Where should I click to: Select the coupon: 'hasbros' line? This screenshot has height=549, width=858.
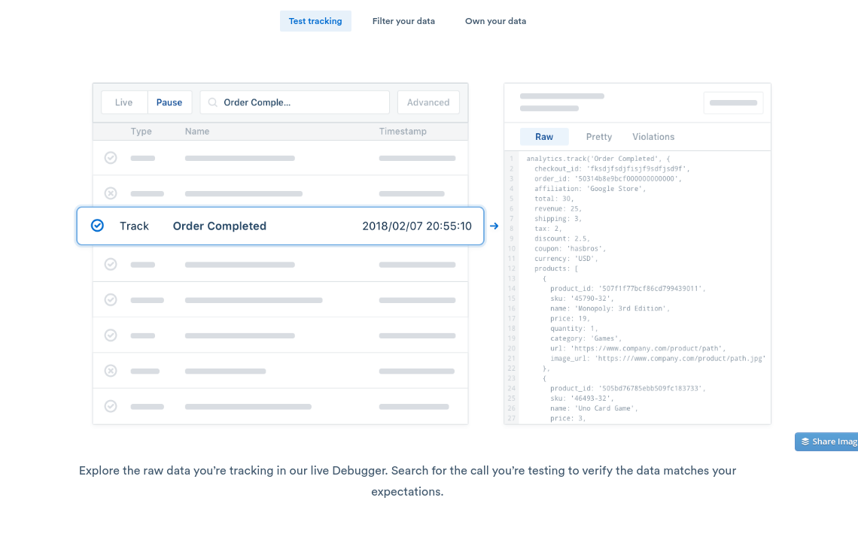570,248
